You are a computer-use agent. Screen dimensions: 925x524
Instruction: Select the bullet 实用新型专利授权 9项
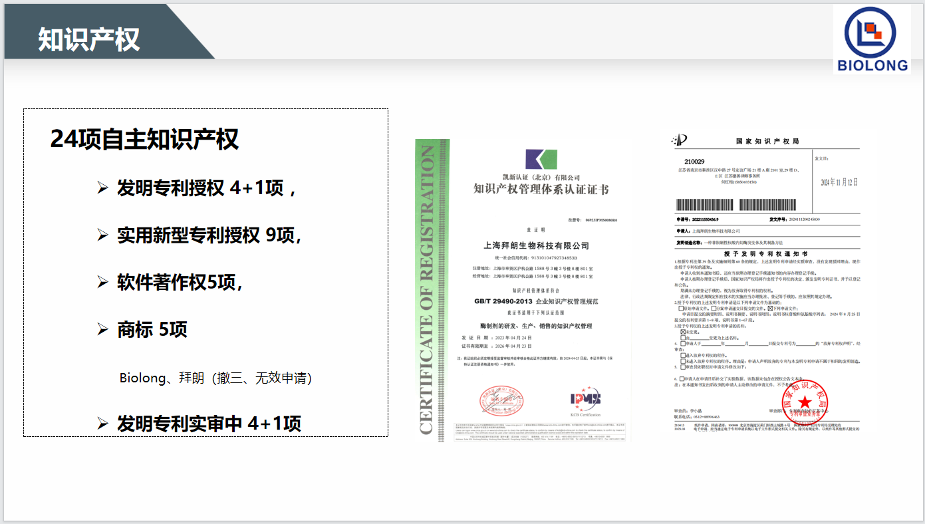pyautogui.click(x=209, y=235)
